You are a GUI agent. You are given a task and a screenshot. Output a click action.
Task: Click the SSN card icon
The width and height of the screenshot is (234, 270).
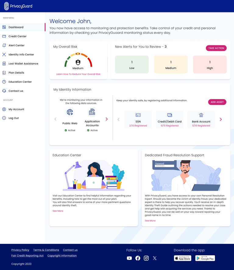pos(138,115)
